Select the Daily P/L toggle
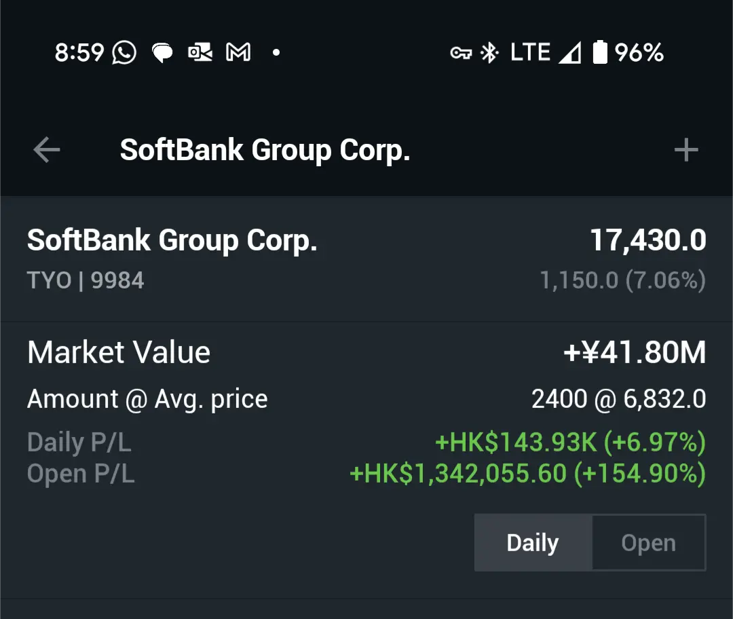 point(533,543)
